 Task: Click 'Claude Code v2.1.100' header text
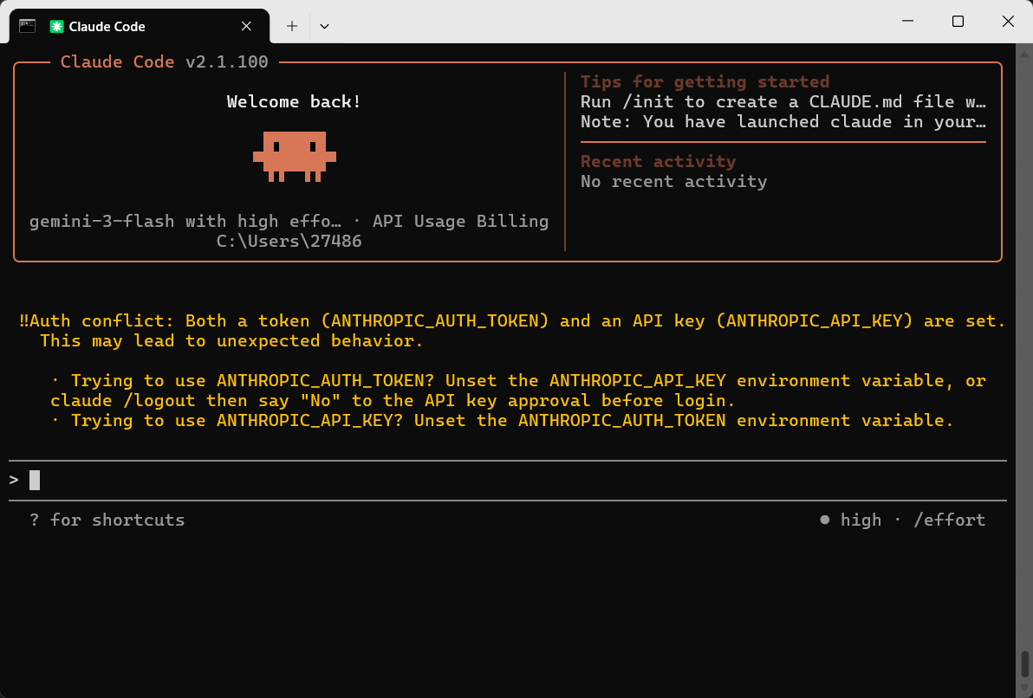point(164,61)
